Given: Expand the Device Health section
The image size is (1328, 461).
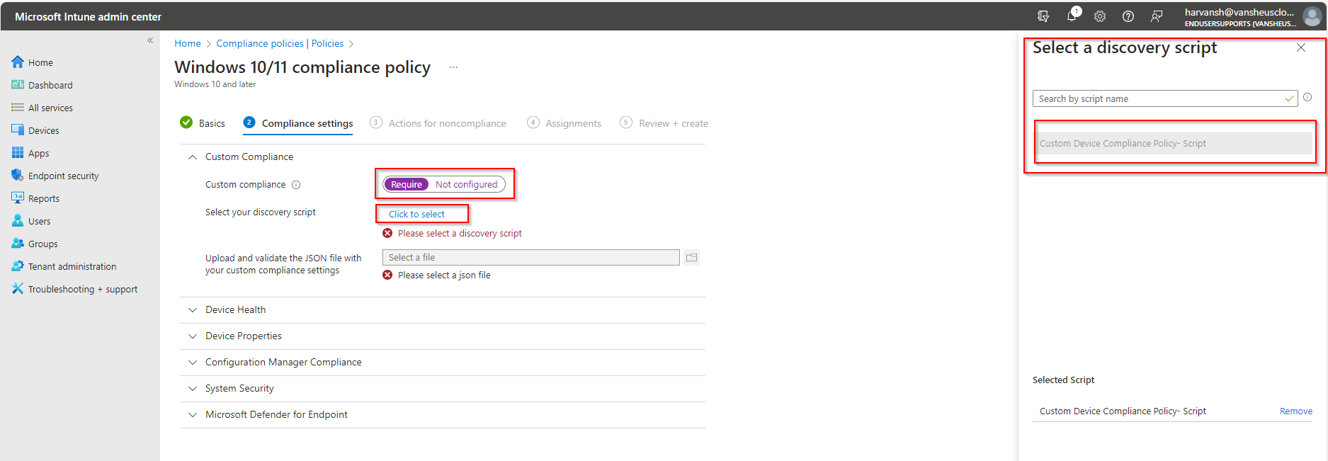Looking at the screenshot, I should pos(193,310).
